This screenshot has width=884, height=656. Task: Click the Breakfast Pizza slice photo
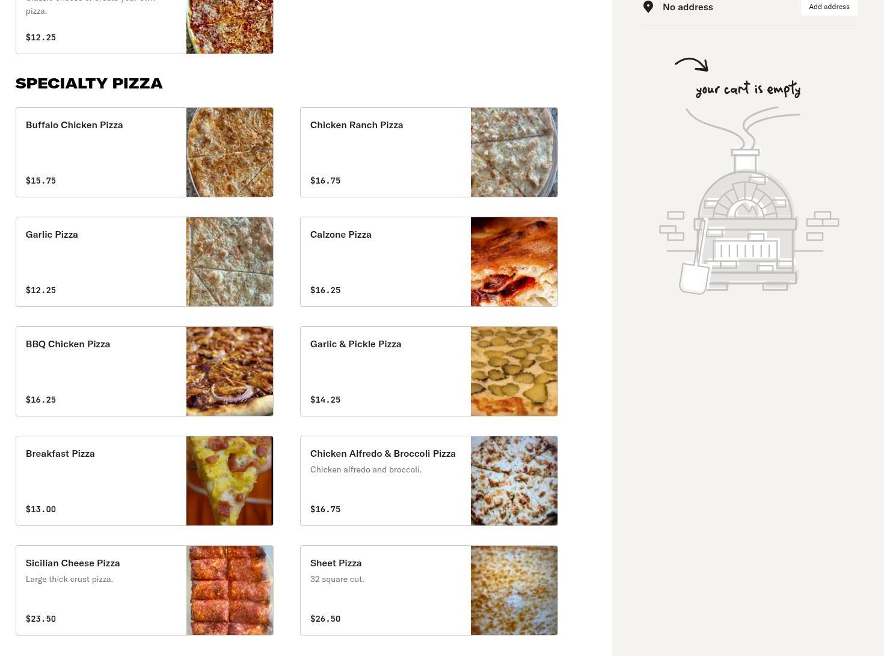(x=230, y=481)
